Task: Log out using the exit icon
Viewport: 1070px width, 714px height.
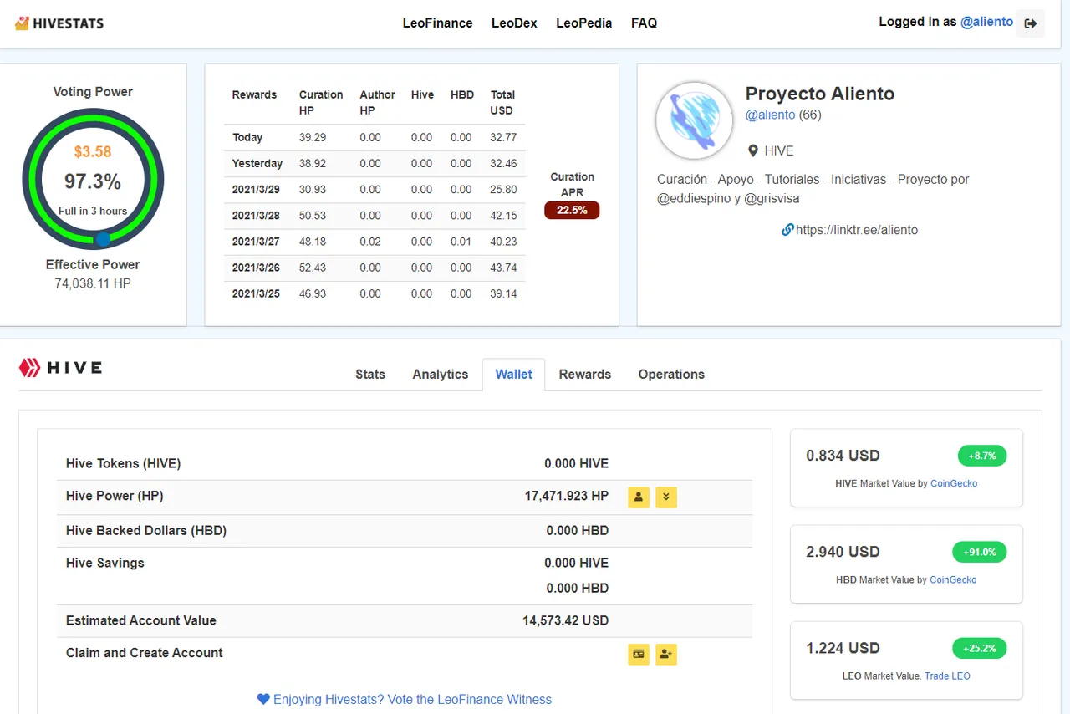Action: point(1031,23)
